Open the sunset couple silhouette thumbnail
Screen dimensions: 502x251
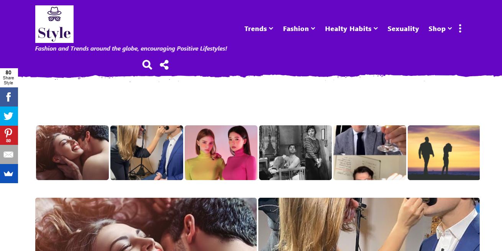pyautogui.click(x=444, y=153)
